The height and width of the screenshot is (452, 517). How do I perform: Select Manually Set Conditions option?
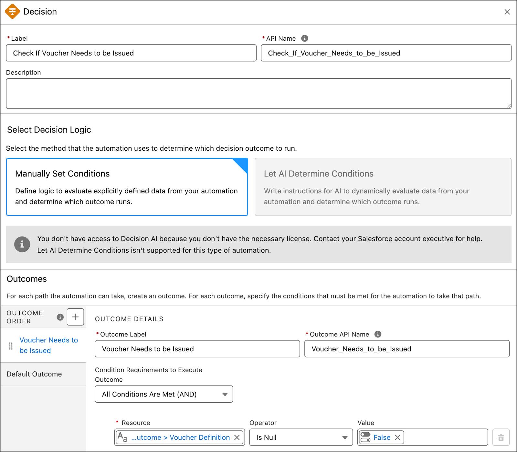127,187
